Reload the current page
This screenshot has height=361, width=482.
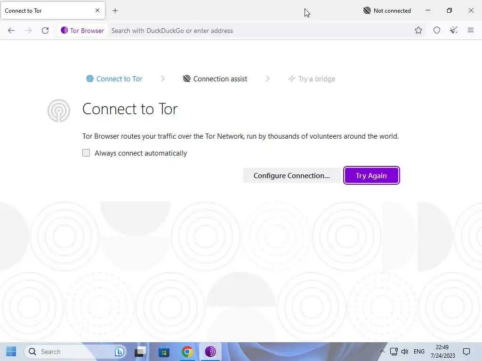(45, 31)
